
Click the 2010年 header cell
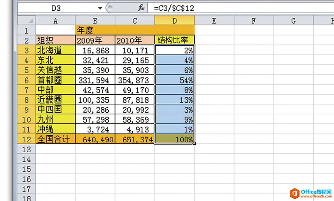[134, 40]
